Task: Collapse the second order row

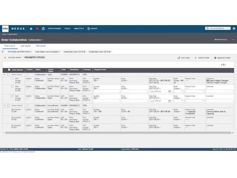Action: point(4,105)
